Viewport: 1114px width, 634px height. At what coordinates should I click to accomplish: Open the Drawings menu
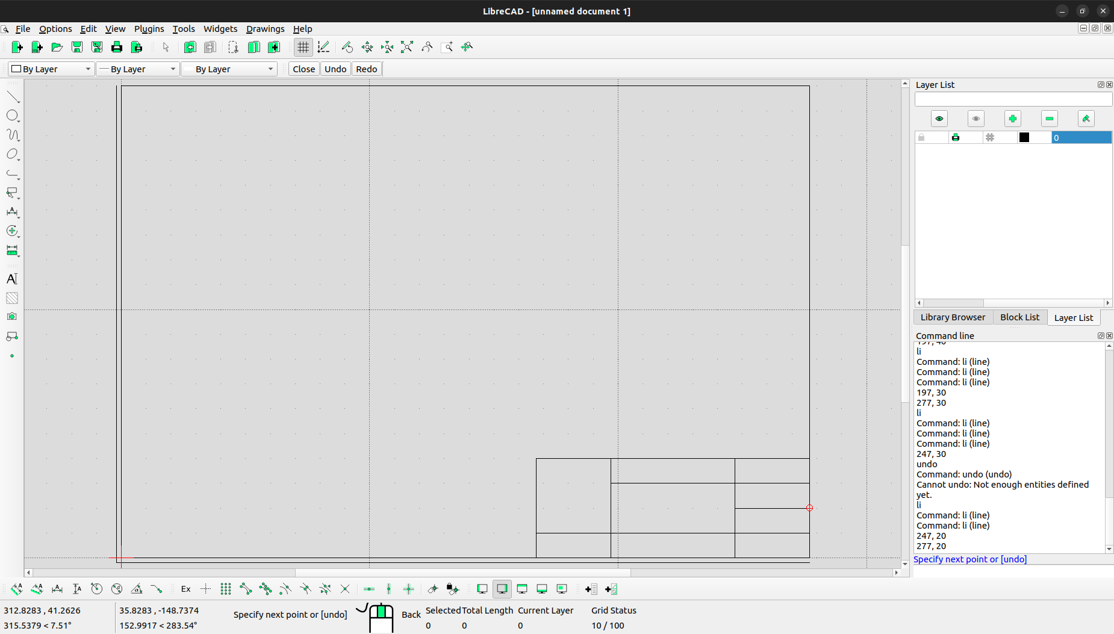(x=265, y=29)
